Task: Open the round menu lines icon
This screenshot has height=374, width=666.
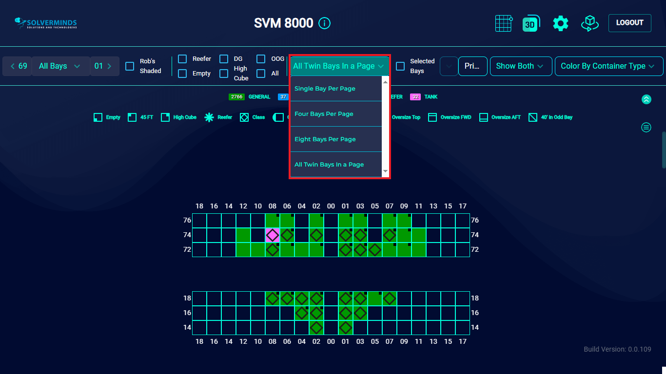Action: [646, 128]
